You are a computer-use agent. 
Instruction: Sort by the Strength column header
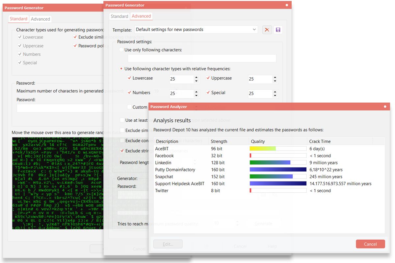pyautogui.click(x=229, y=141)
